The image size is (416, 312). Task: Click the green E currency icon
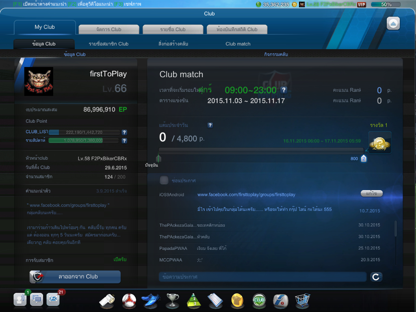(258, 4)
